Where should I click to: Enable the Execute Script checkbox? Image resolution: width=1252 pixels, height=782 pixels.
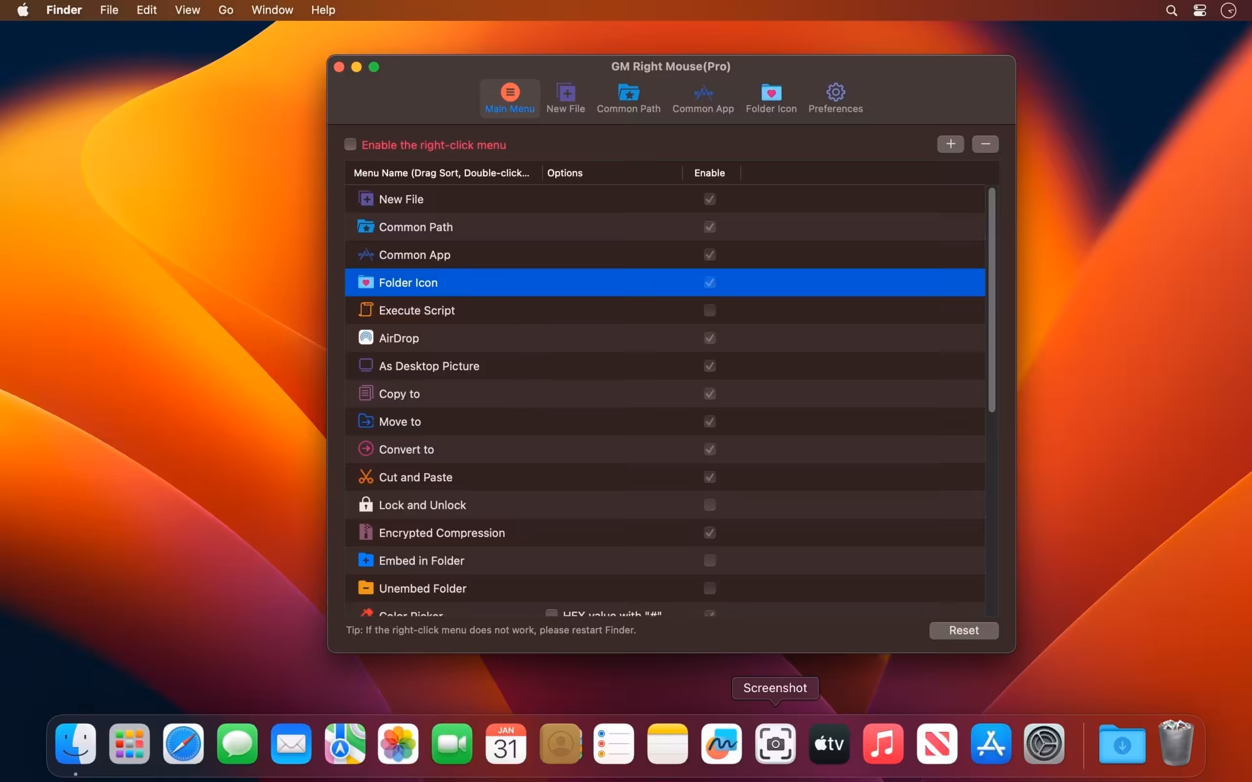click(x=709, y=310)
